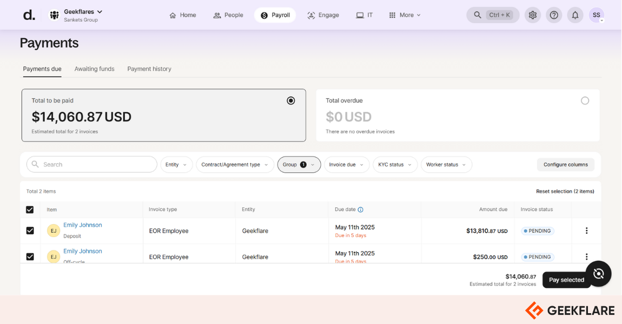Open the KYC status filter dropdown
622x324 pixels.
pyautogui.click(x=395, y=164)
